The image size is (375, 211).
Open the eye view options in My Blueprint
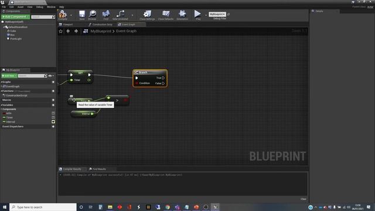click(x=50, y=76)
